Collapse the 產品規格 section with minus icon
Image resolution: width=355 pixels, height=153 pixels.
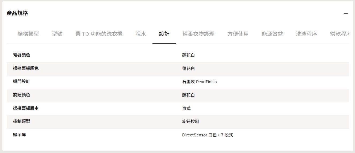[346, 13]
